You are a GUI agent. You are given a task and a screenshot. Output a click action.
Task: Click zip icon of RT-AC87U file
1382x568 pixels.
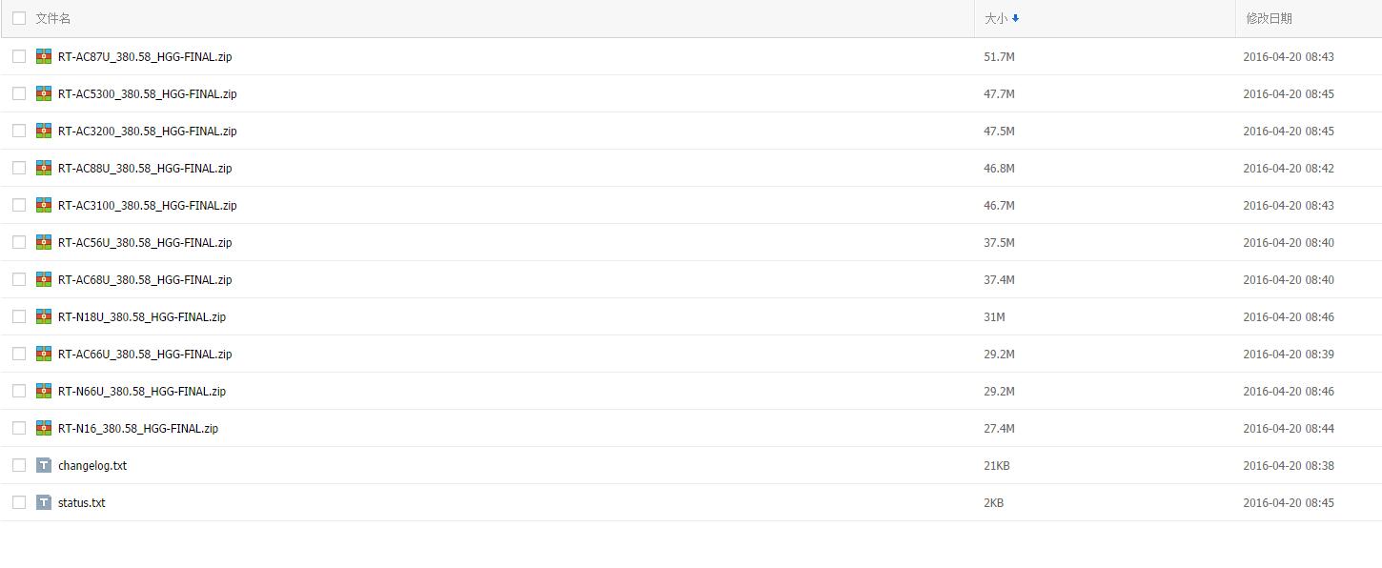coord(44,56)
